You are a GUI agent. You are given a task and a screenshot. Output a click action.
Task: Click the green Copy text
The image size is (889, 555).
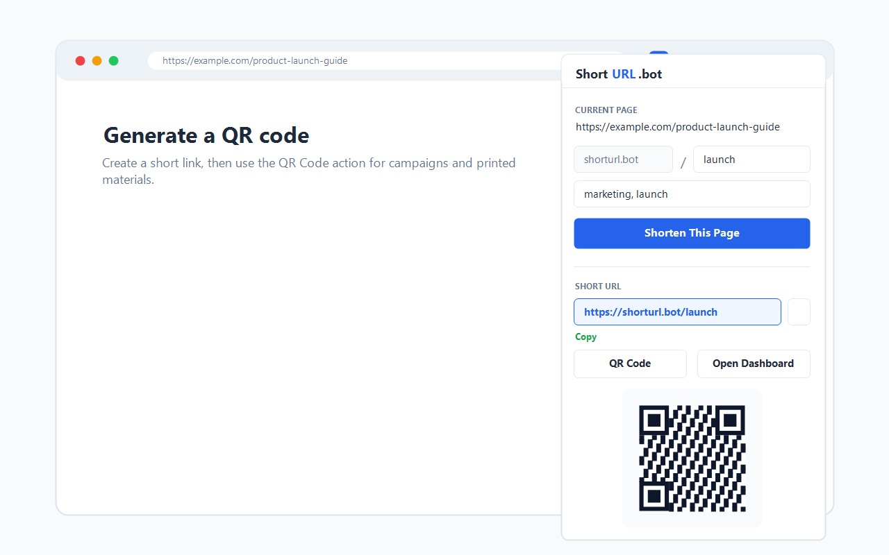[x=585, y=336]
